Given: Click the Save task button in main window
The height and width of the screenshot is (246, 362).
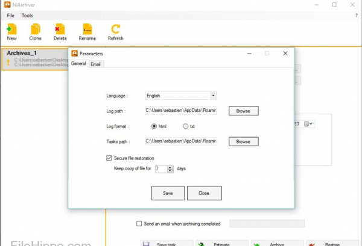Looking at the screenshot, I should 167,244.
